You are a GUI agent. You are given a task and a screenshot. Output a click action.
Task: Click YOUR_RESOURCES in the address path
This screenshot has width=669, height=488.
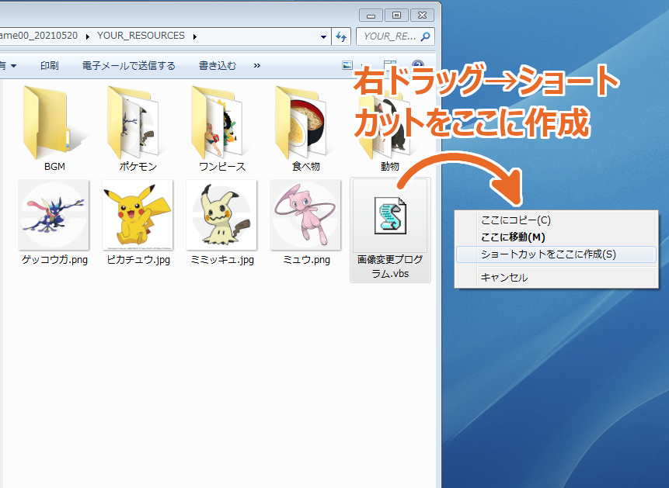[141, 36]
